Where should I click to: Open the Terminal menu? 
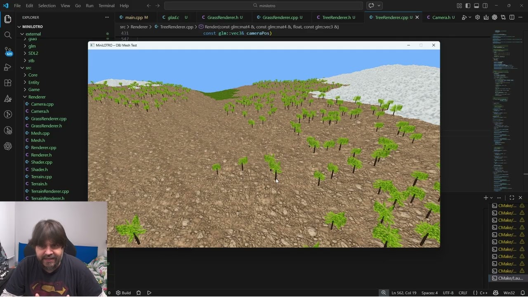click(106, 6)
